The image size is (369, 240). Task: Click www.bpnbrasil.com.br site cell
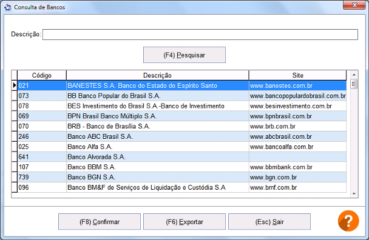pos(298,116)
